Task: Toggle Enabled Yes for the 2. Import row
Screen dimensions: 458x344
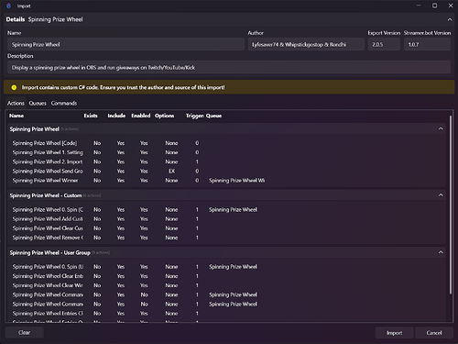Action: [144, 161]
